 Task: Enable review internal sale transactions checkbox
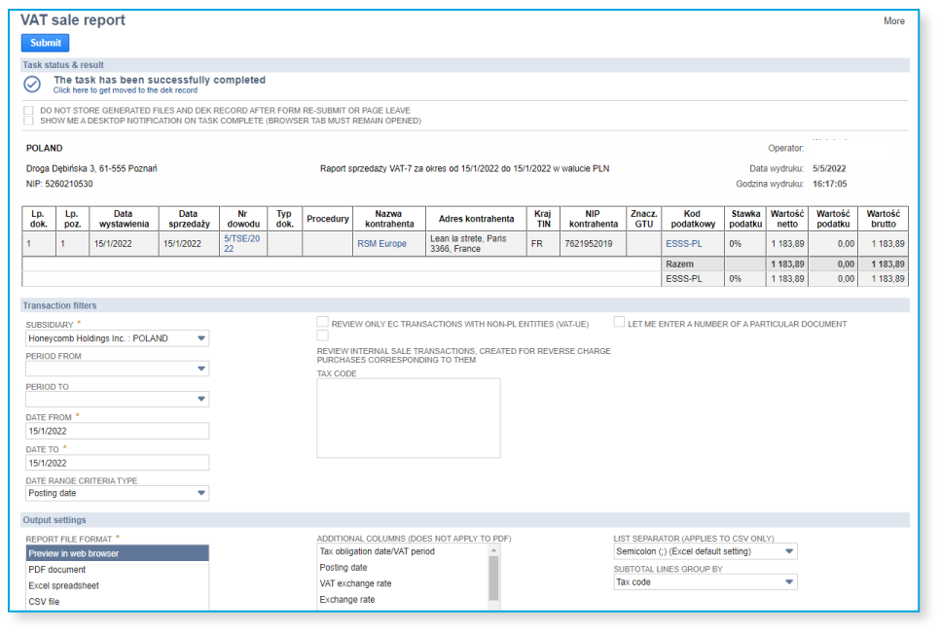[322, 335]
